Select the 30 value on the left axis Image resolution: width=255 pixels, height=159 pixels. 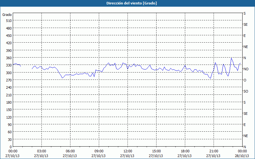point(10,140)
